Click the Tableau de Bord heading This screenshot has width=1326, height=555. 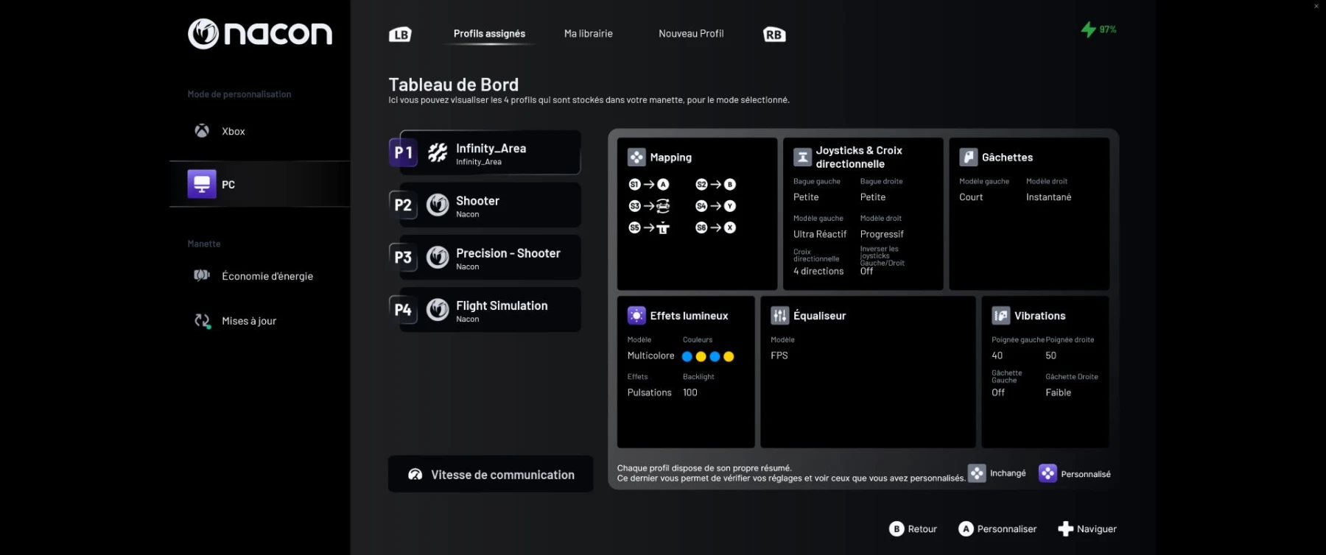(x=454, y=85)
